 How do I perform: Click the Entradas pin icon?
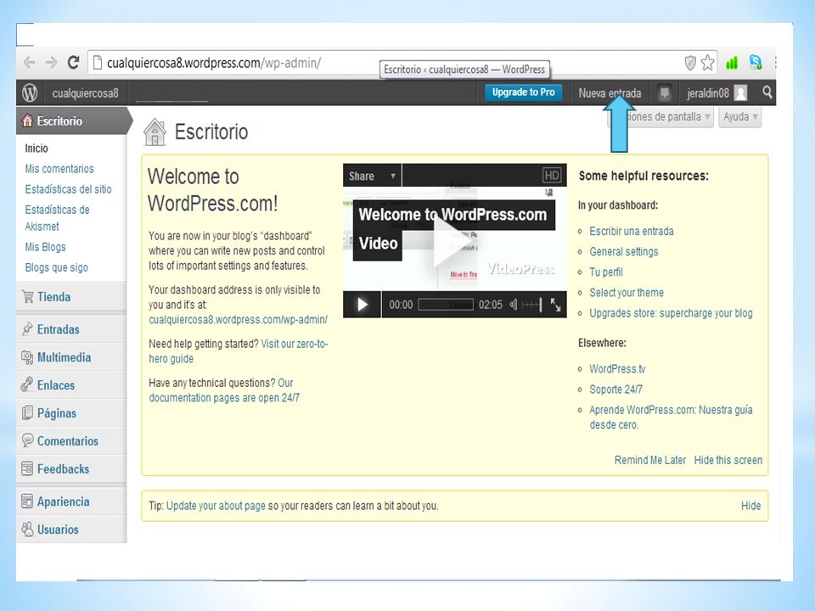click(x=27, y=329)
